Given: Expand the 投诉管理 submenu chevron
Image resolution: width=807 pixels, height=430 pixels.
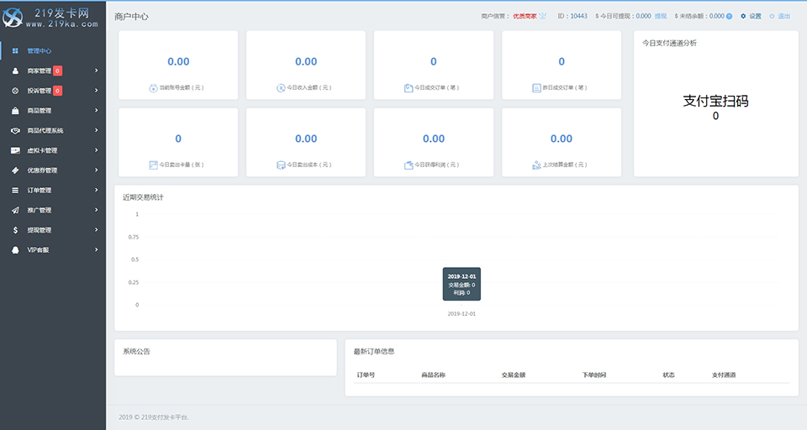Looking at the screenshot, I should pos(97,91).
